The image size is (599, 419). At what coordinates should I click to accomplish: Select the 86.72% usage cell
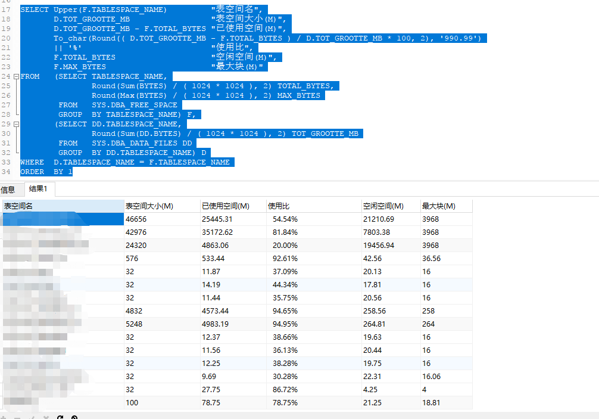click(x=314, y=389)
